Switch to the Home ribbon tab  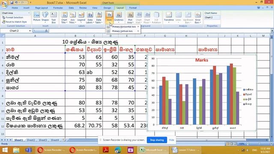15,8
